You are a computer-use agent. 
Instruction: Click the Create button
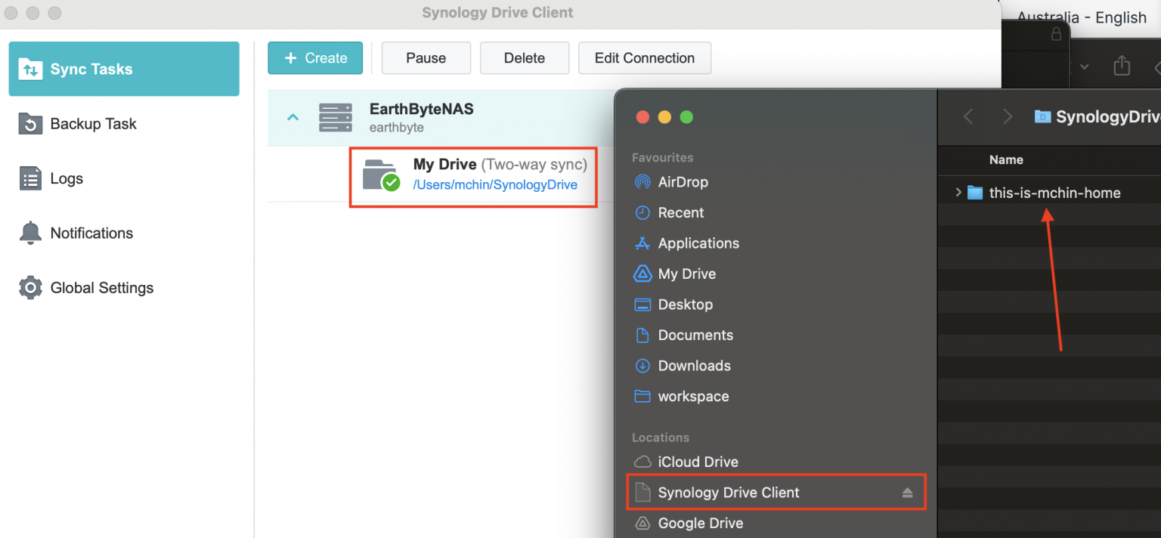tap(315, 57)
